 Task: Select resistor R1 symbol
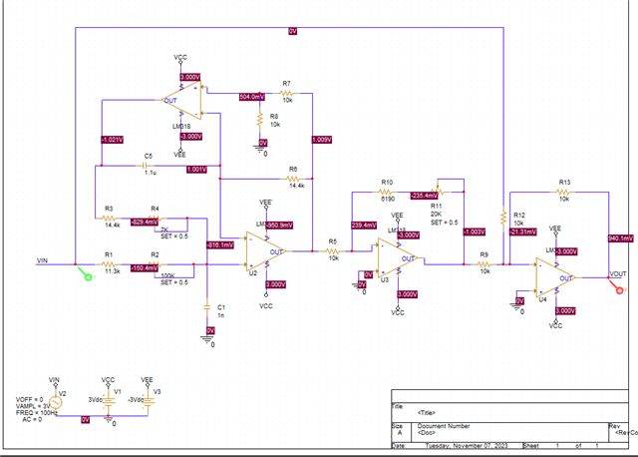109,264
